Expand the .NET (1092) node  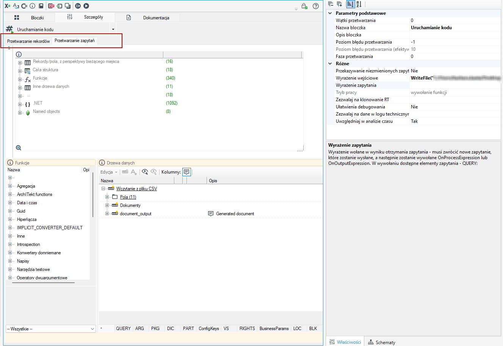coord(20,104)
